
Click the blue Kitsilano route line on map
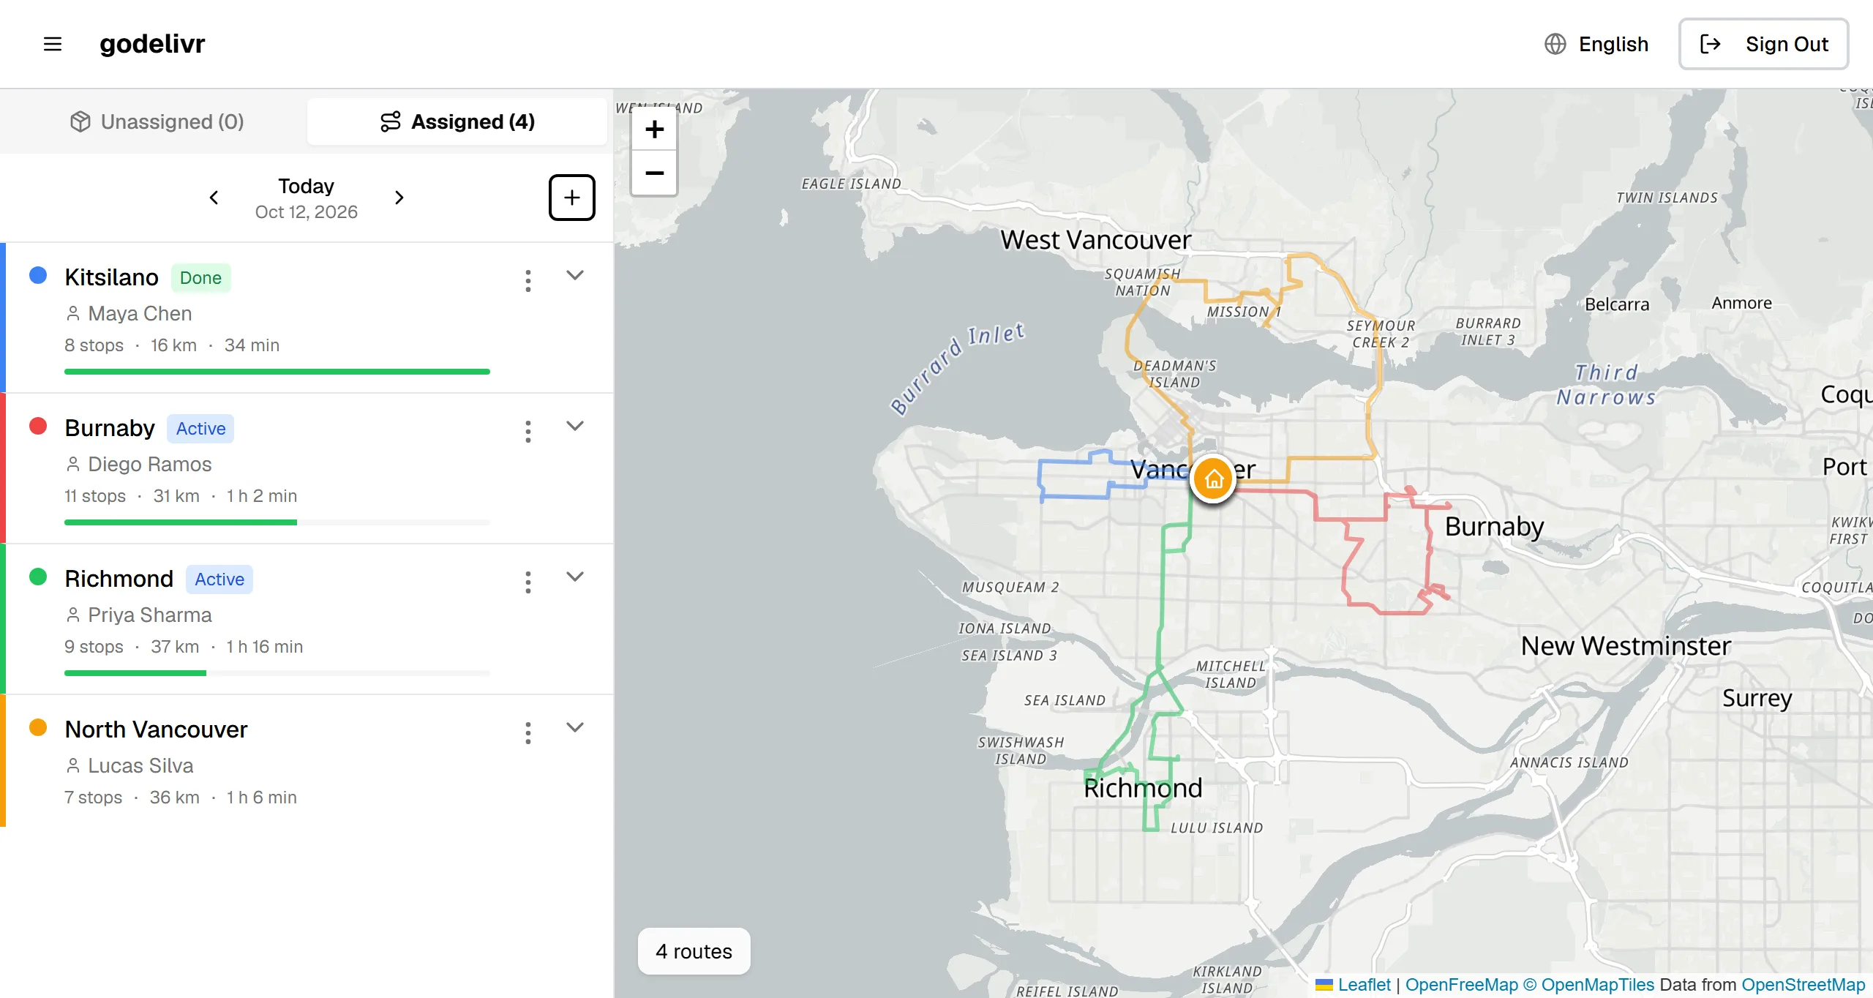coord(1076,497)
